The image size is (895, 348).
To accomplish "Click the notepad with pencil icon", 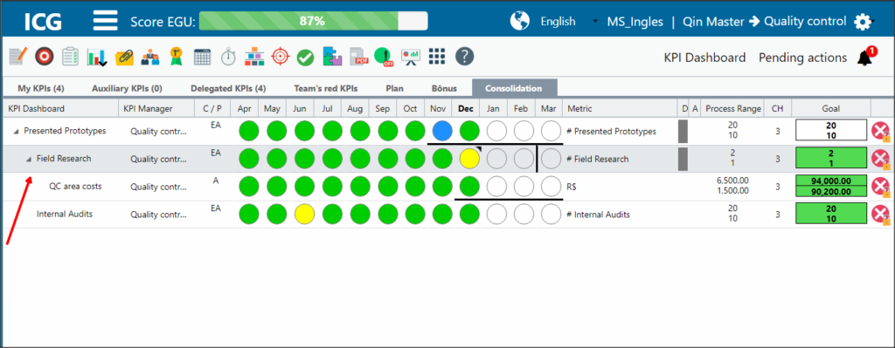I will (x=18, y=57).
